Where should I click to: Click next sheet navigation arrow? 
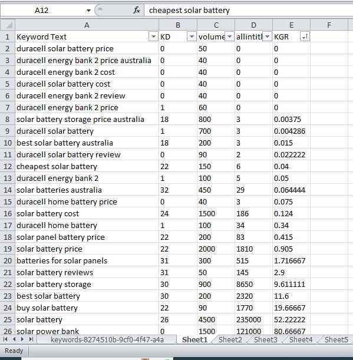[22, 339]
